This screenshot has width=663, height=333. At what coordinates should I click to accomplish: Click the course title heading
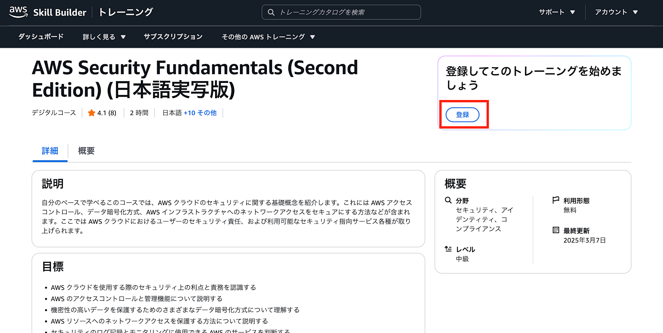195,79
